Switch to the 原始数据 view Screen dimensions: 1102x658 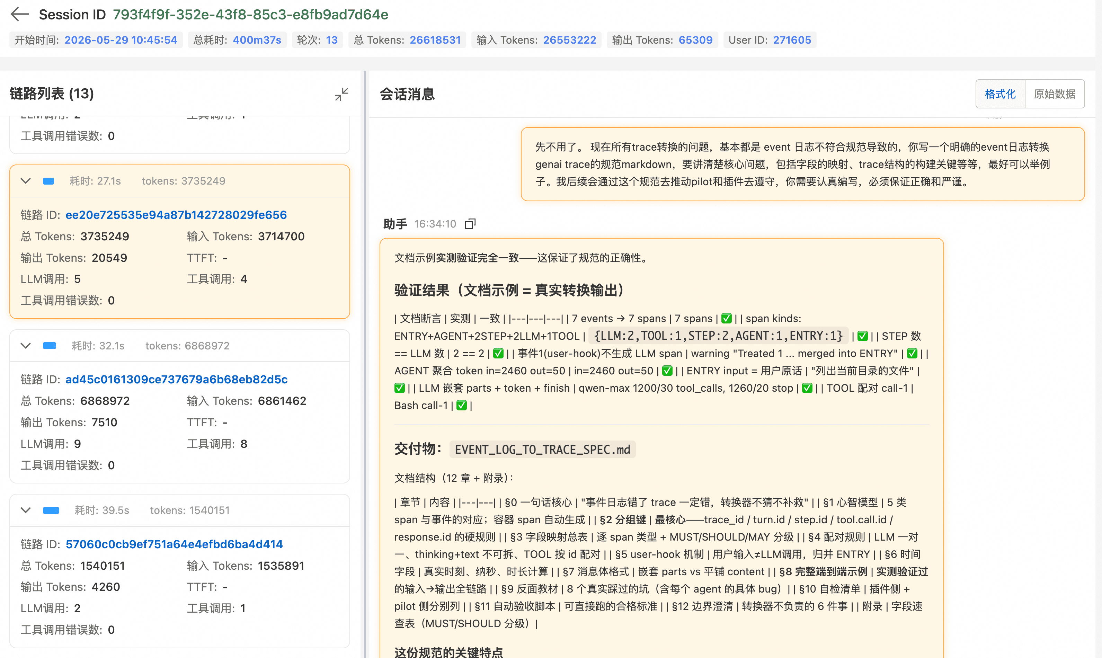pos(1055,94)
